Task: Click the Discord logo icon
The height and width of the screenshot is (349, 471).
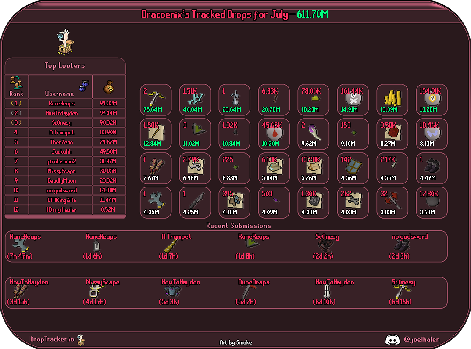Action: [x=392, y=340]
